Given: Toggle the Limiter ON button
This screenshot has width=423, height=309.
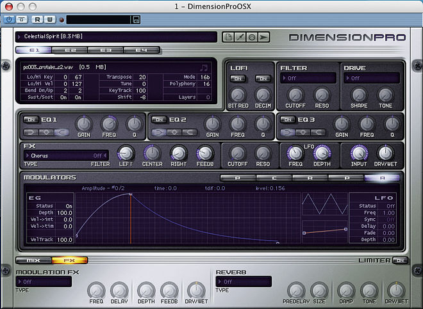Looking at the screenshot, I should click(400, 260).
